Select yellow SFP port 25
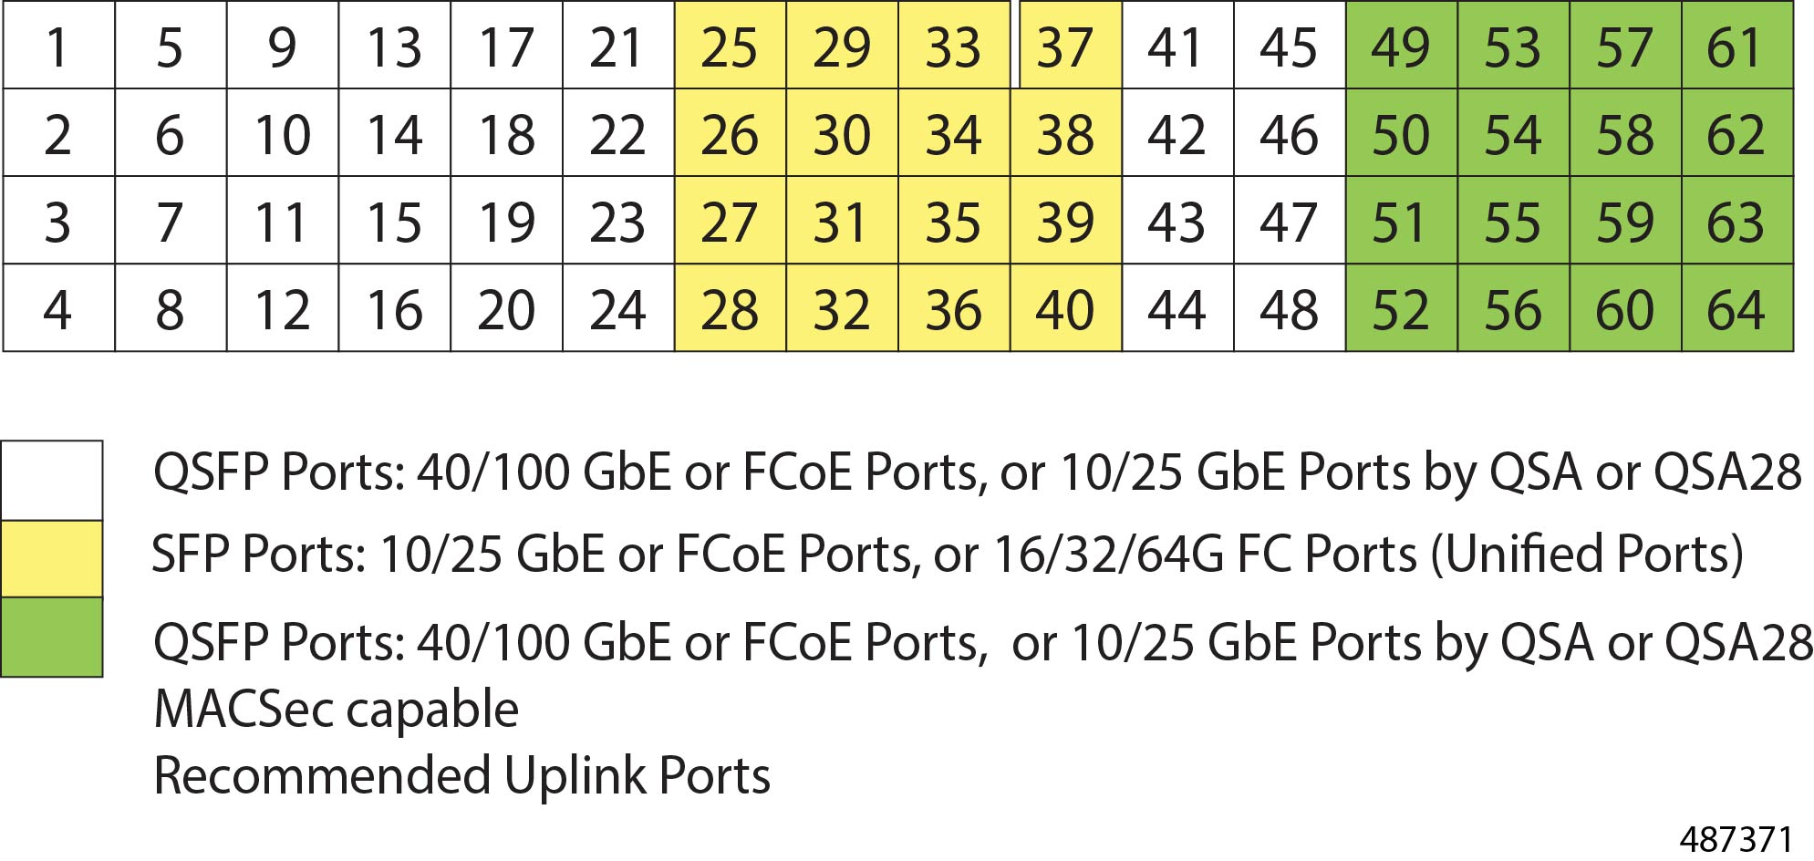Image resolution: width=1814 pixels, height=861 pixels. click(x=731, y=46)
